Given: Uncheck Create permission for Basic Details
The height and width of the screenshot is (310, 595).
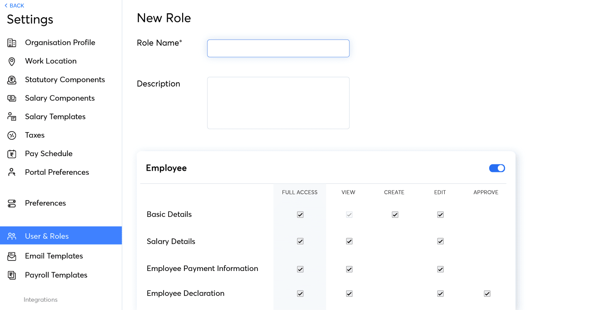Looking at the screenshot, I should [395, 215].
